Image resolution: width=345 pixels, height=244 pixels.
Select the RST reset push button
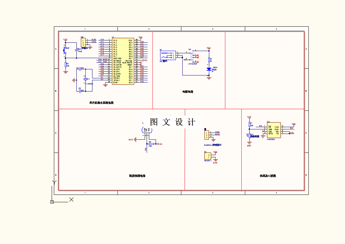coord(65,50)
